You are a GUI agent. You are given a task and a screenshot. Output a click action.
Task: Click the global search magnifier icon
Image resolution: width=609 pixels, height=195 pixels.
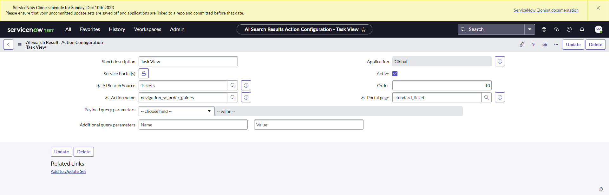[463, 29]
